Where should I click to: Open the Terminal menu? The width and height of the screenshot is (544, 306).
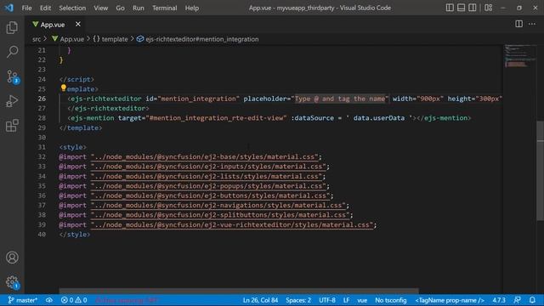coord(164,8)
